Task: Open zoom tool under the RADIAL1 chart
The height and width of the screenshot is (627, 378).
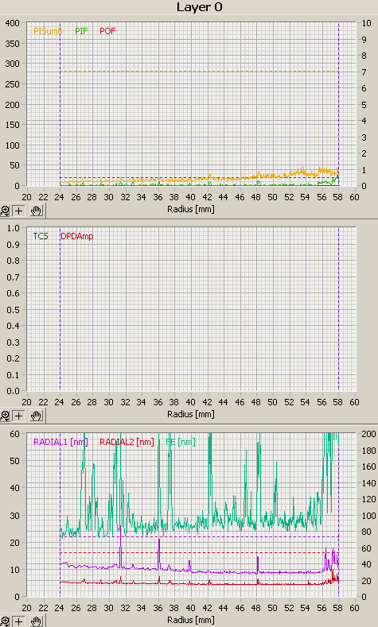Action: (5, 621)
